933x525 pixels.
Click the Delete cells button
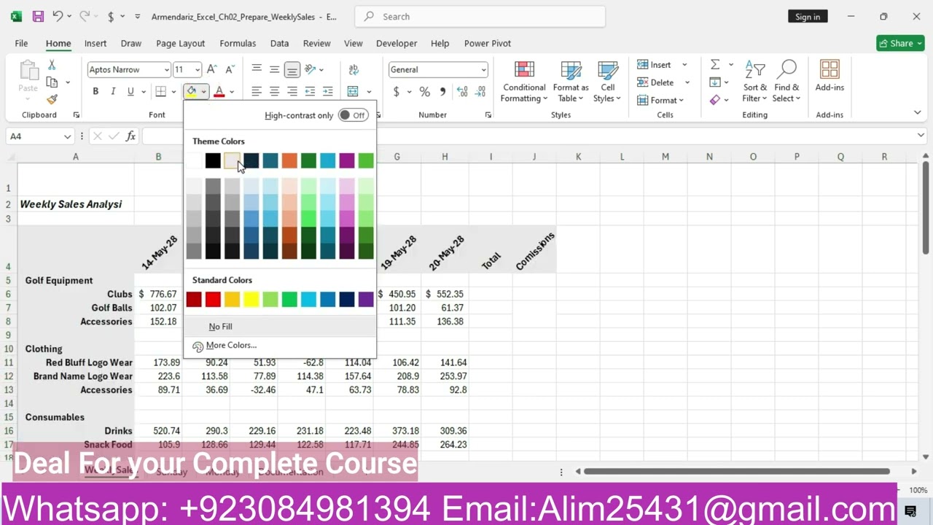(x=655, y=82)
